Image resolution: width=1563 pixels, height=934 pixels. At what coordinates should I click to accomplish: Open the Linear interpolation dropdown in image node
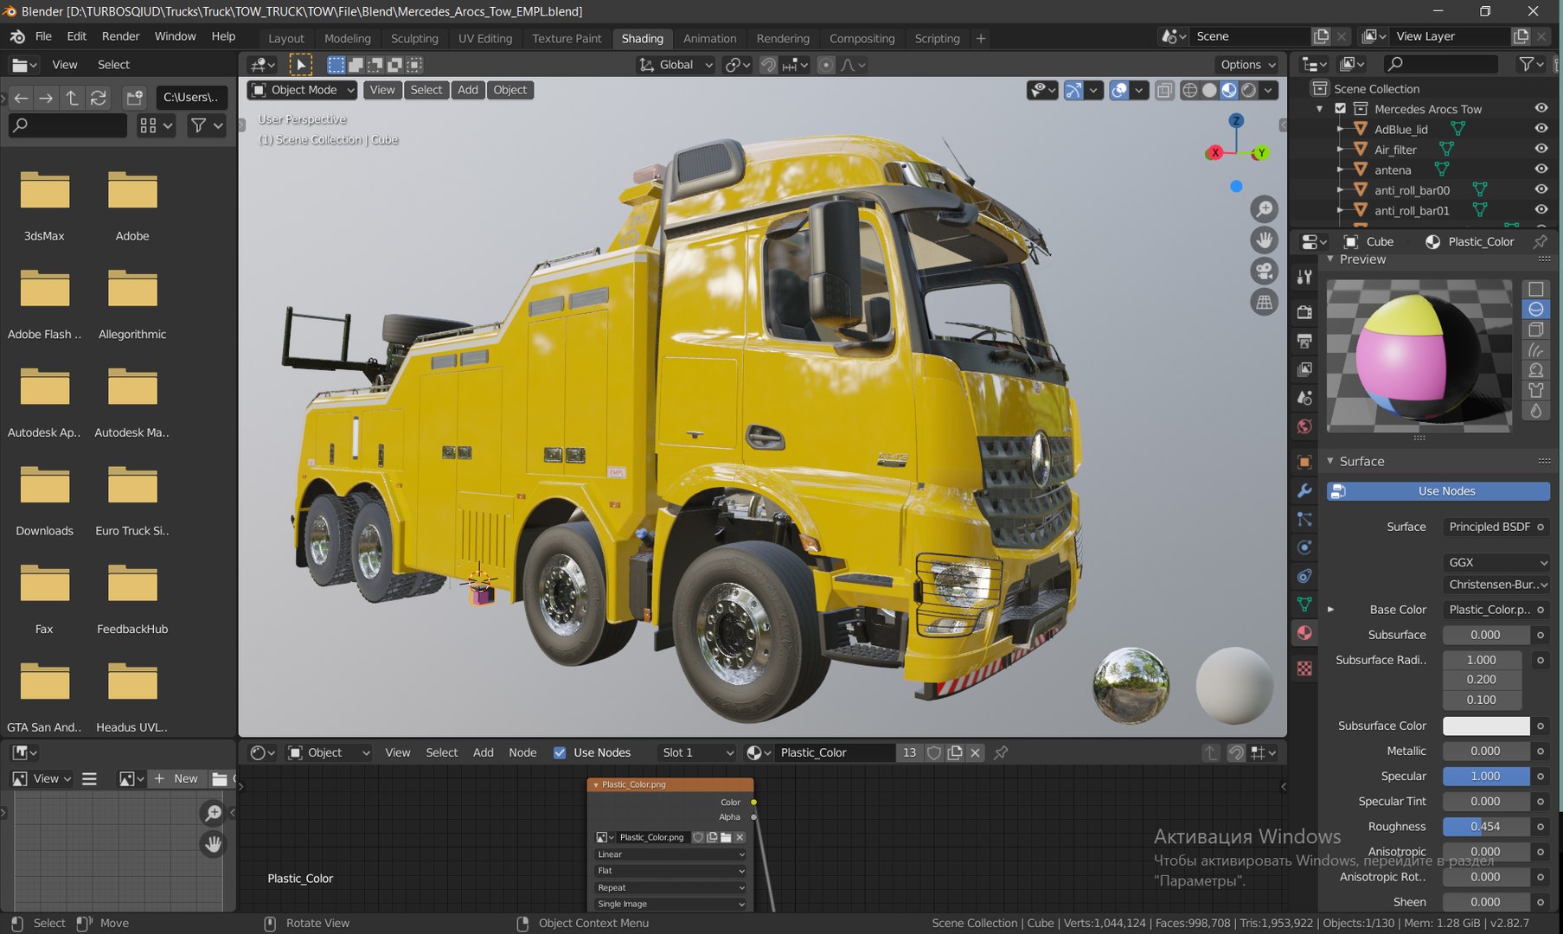coord(670,854)
